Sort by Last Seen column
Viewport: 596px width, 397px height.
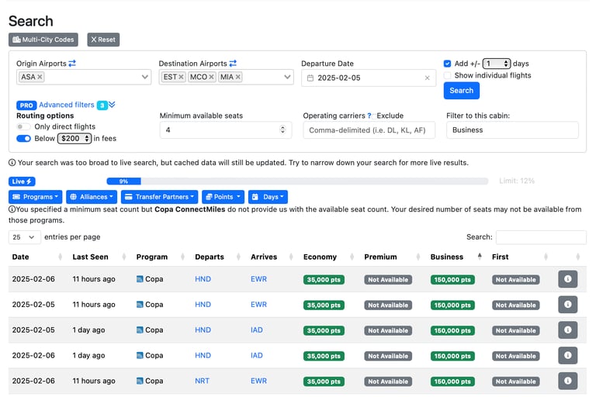click(x=124, y=257)
